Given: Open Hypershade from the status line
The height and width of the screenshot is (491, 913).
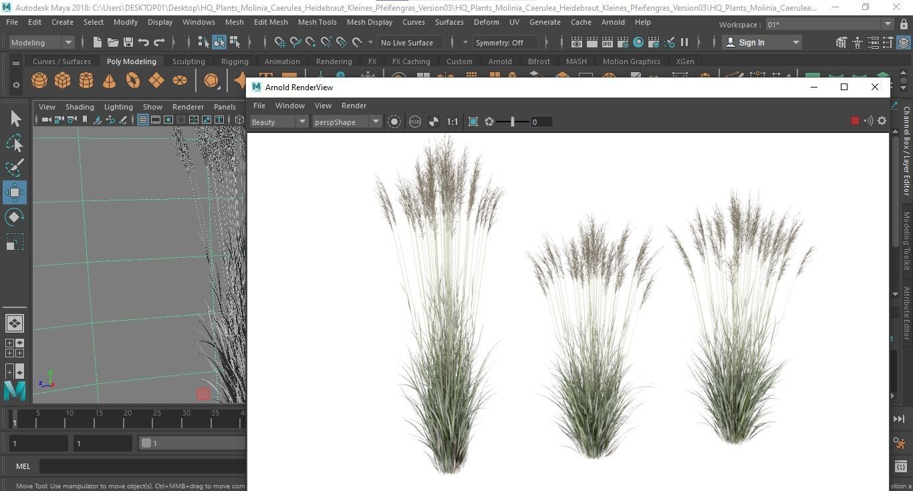Looking at the screenshot, I should point(638,42).
